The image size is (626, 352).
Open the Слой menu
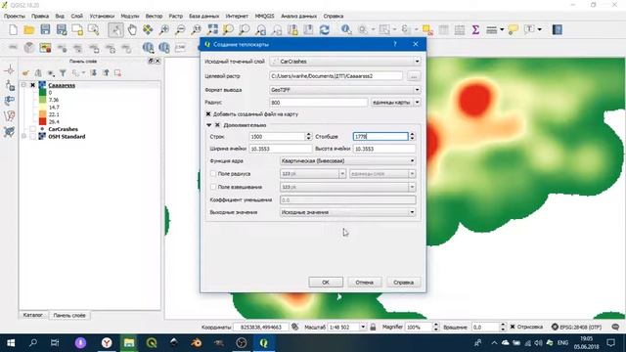(x=77, y=16)
